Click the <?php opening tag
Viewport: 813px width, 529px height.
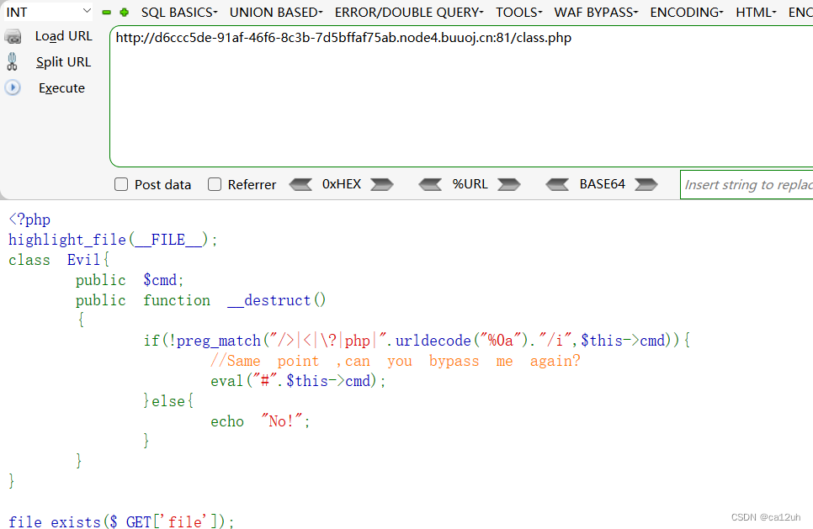29,220
